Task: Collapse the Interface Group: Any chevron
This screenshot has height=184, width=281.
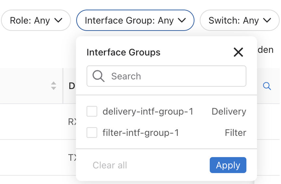Action: (x=182, y=20)
